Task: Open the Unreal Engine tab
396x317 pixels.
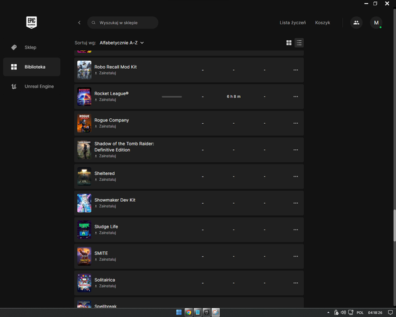Action: (x=32, y=87)
